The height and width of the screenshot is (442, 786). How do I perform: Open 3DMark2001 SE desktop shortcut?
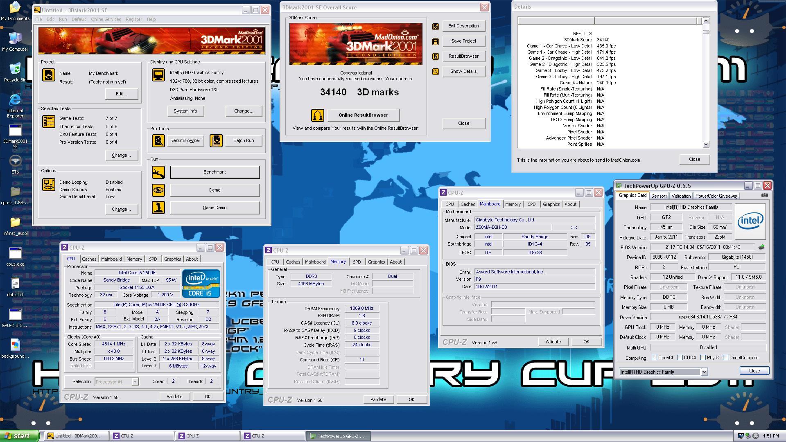pos(15,136)
